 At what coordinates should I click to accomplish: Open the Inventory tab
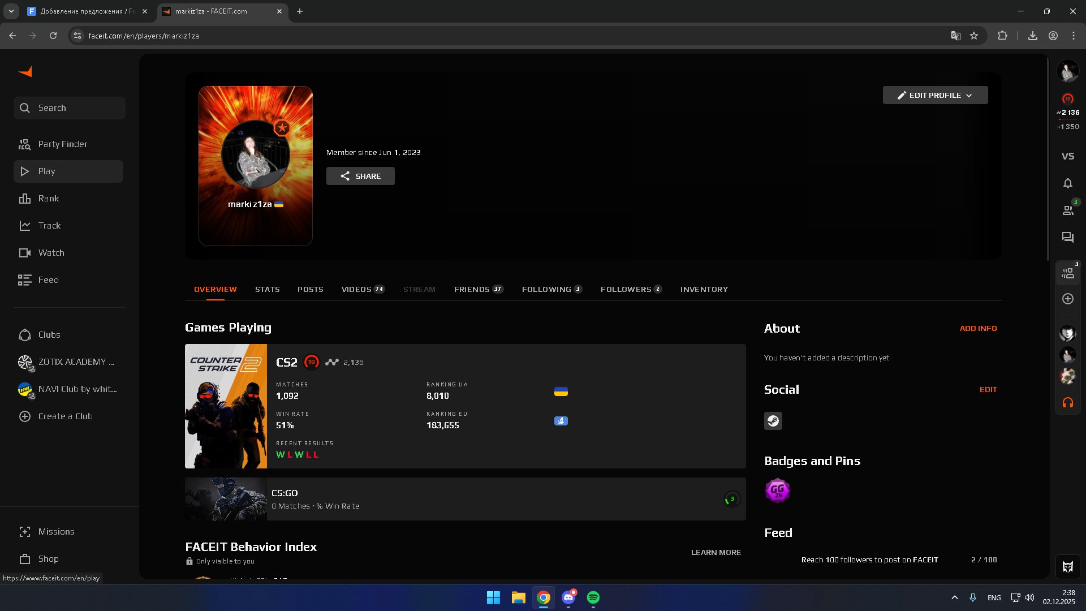pyautogui.click(x=704, y=289)
